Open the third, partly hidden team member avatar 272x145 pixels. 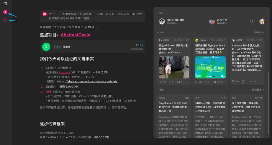(x=262, y=21)
